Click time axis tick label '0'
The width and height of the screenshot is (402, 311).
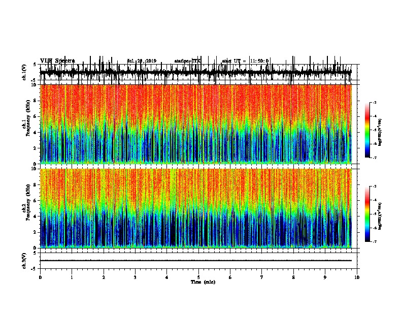point(40,277)
